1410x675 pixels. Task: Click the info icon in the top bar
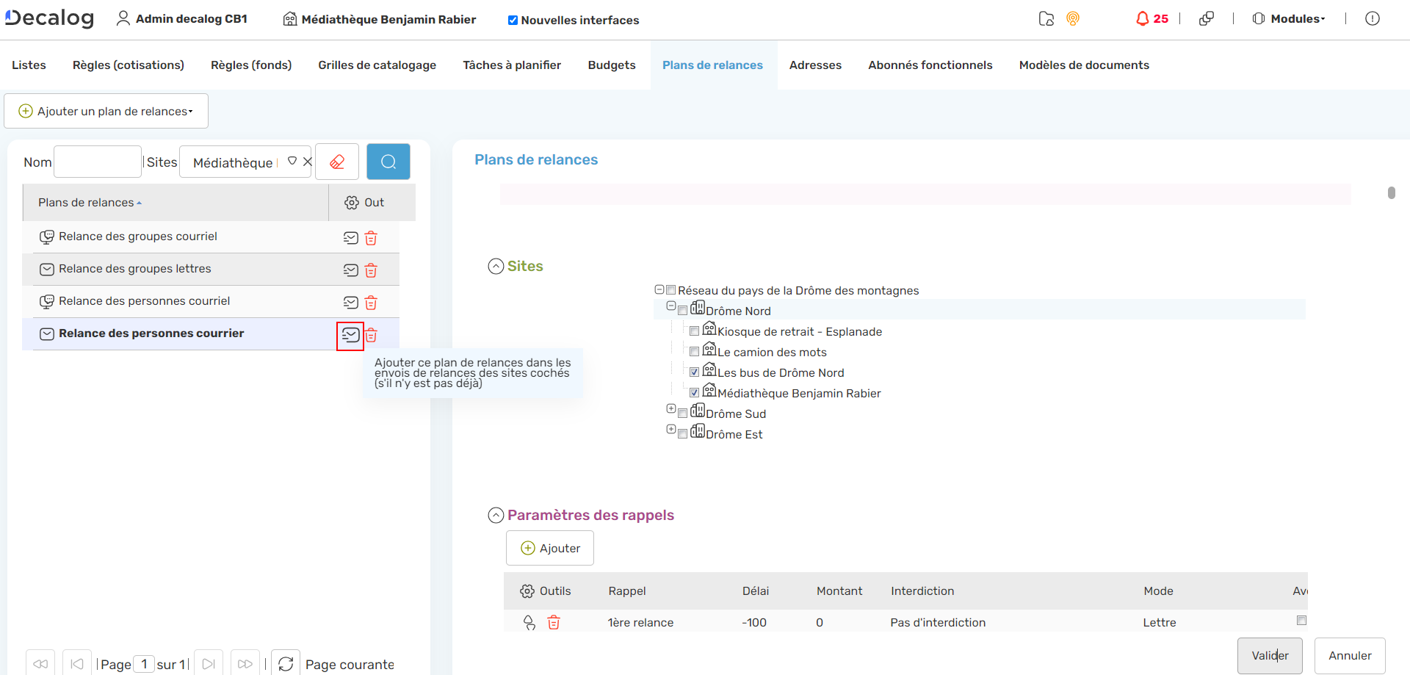[x=1372, y=19]
